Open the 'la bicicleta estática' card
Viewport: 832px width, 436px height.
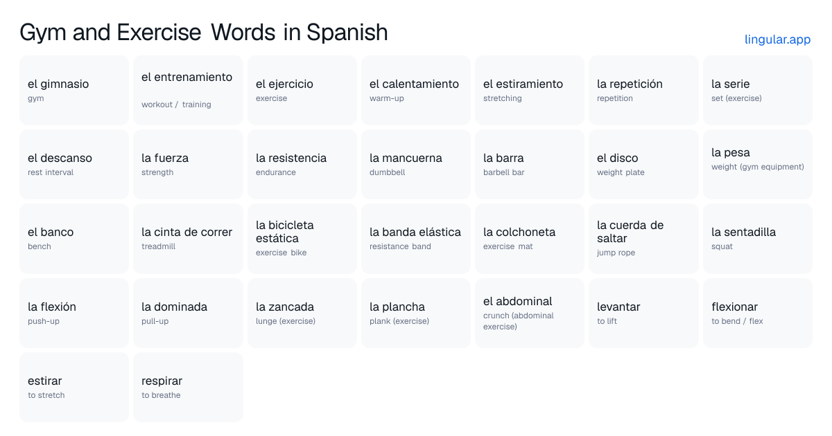[302, 239]
